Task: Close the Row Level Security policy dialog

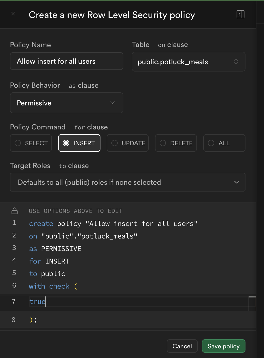Action: coord(13,14)
